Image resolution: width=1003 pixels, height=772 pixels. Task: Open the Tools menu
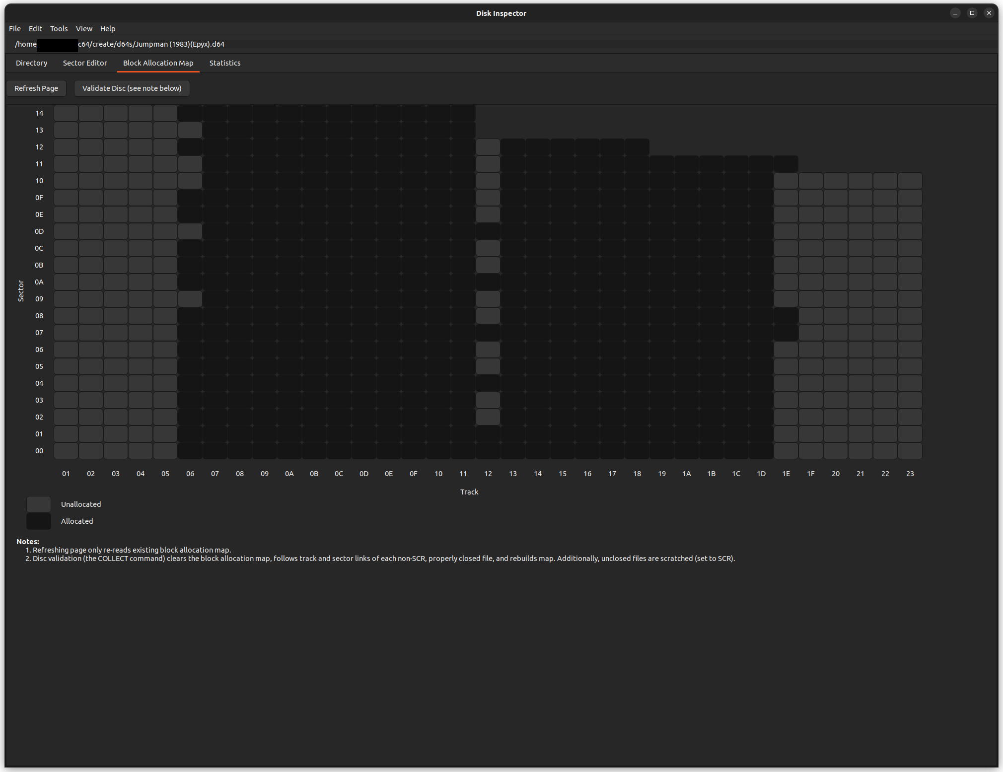(59, 29)
